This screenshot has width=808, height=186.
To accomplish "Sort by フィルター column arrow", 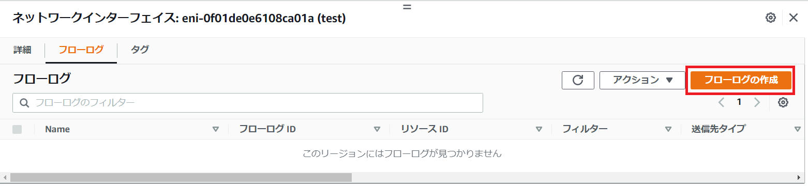I will click(668, 129).
